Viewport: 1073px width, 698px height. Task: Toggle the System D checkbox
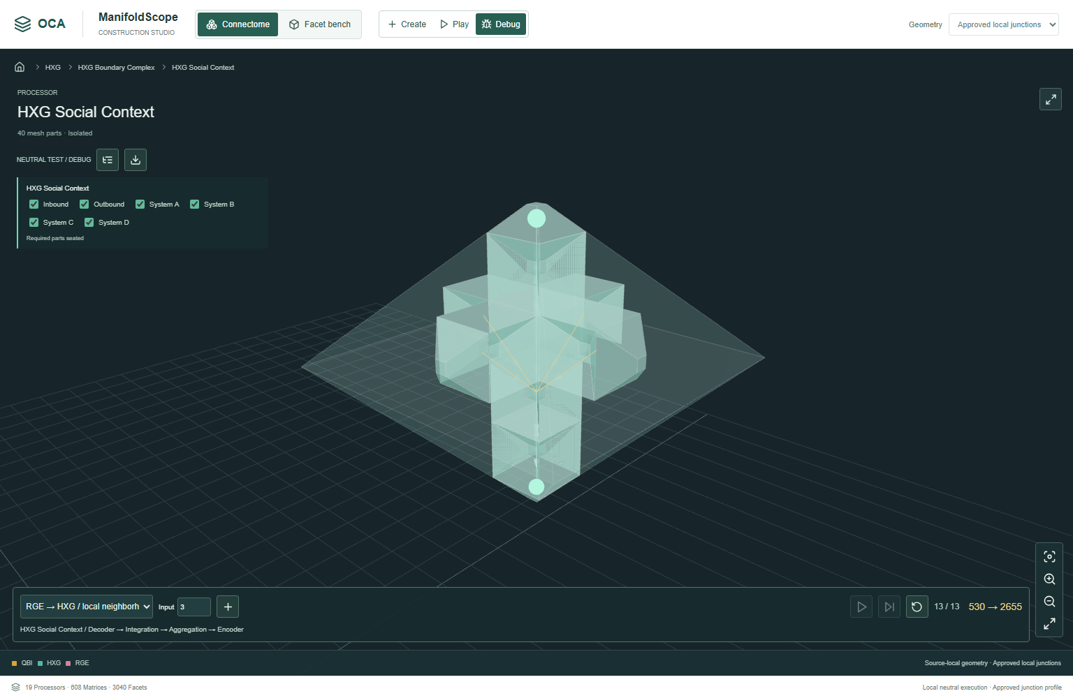(x=89, y=223)
